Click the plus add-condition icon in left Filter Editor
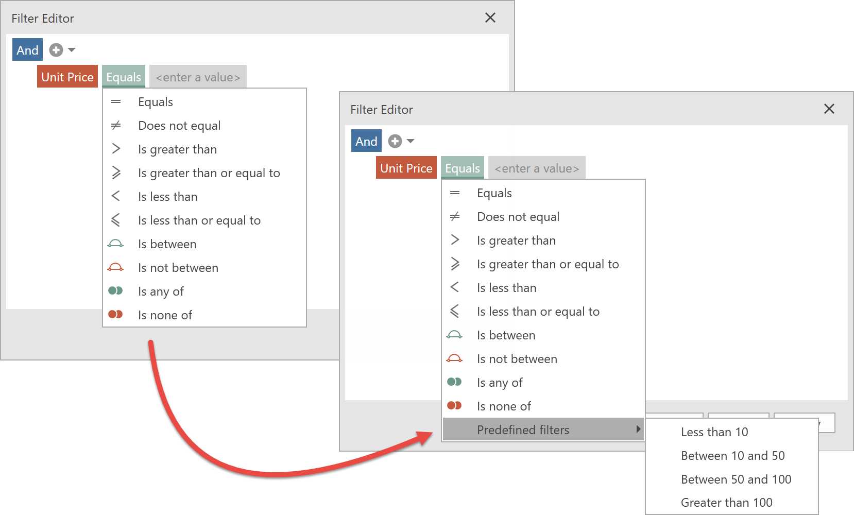The width and height of the screenshot is (854, 515). click(56, 50)
